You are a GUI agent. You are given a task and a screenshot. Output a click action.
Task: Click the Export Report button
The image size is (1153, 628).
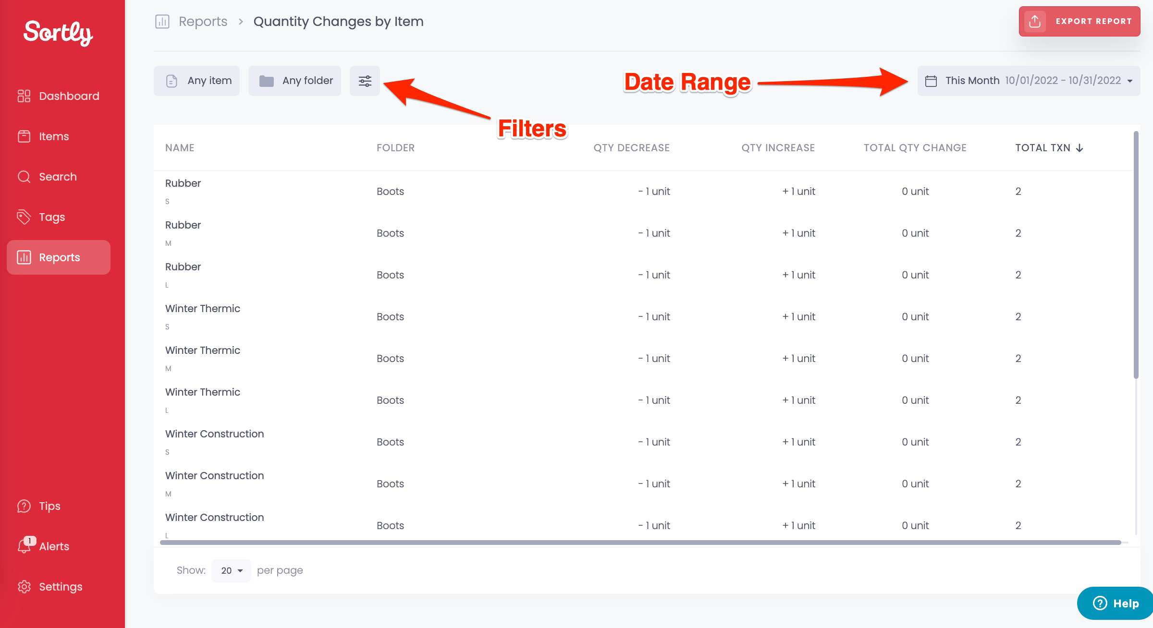(1079, 21)
